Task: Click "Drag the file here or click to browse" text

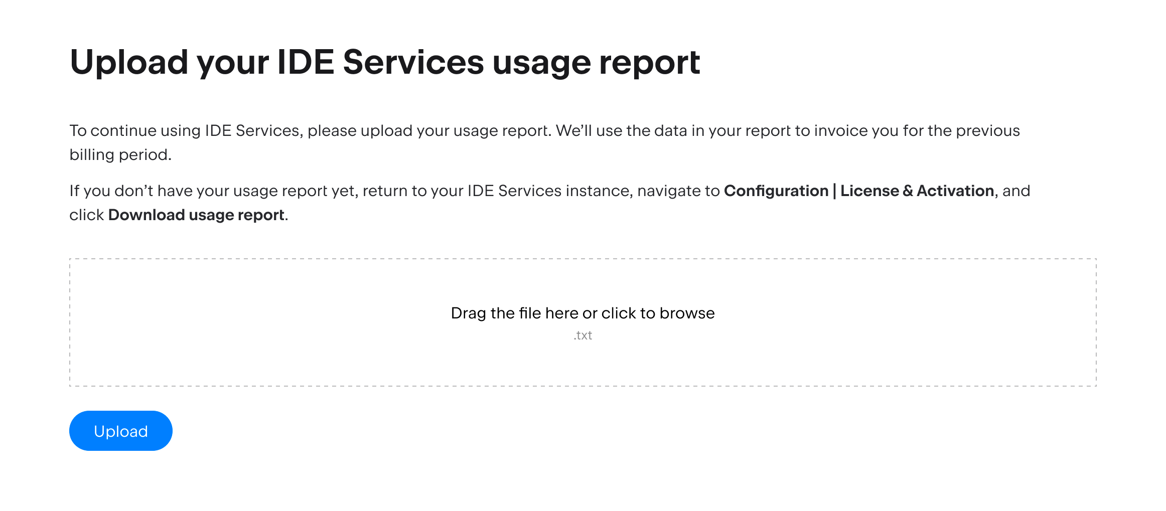Action: pyautogui.click(x=583, y=312)
